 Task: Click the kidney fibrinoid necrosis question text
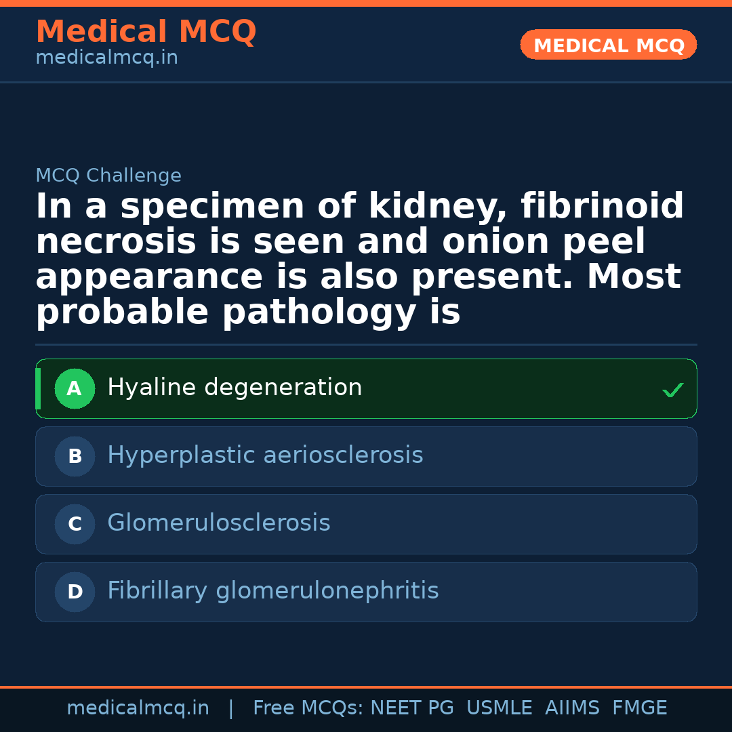point(359,260)
